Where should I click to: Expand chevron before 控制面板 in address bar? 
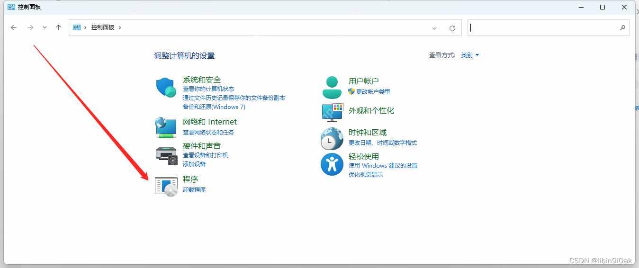tap(85, 27)
